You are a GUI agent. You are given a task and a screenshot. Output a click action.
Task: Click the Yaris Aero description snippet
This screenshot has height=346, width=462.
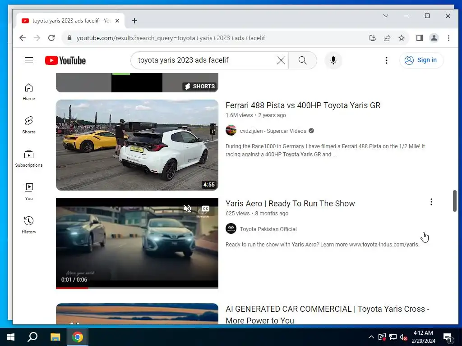click(x=323, y=245)
